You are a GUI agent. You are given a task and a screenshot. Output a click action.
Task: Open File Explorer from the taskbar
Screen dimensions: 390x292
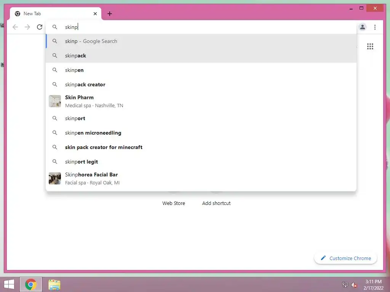point(54,284)
